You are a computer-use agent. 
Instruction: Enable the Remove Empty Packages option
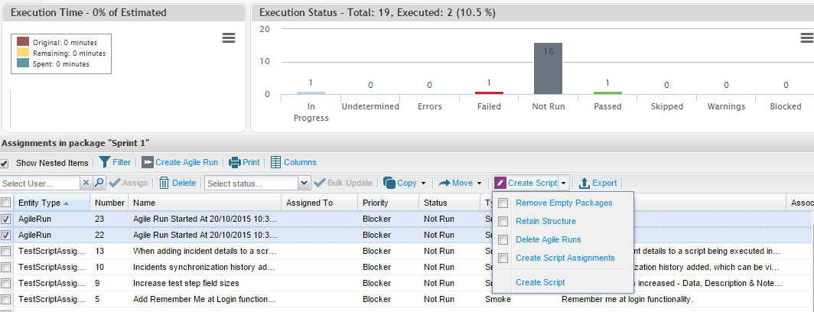(x=503, y=203)
